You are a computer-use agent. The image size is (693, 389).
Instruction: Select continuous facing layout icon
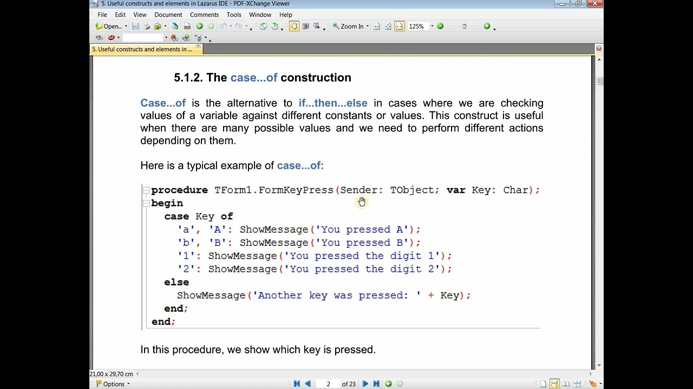577,384
